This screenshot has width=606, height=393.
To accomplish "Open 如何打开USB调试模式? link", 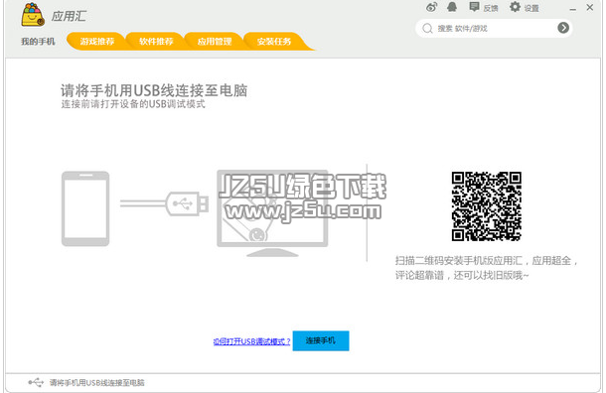I will pyautogui.click(x=251, y=341).
